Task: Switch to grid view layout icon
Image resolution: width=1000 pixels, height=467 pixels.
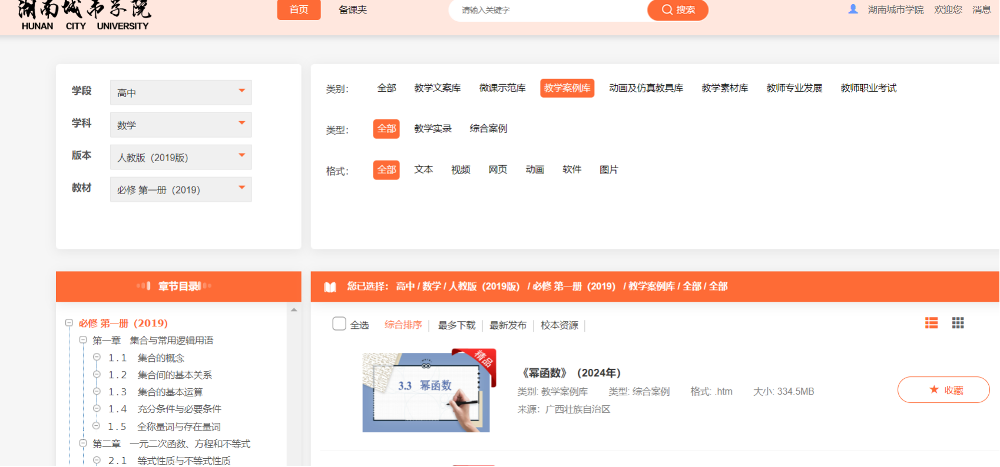Action: pos(958,323)
